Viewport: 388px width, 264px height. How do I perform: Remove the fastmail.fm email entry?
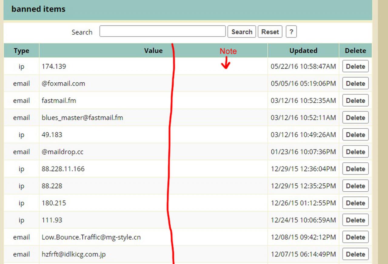click(x=355, y=101)
